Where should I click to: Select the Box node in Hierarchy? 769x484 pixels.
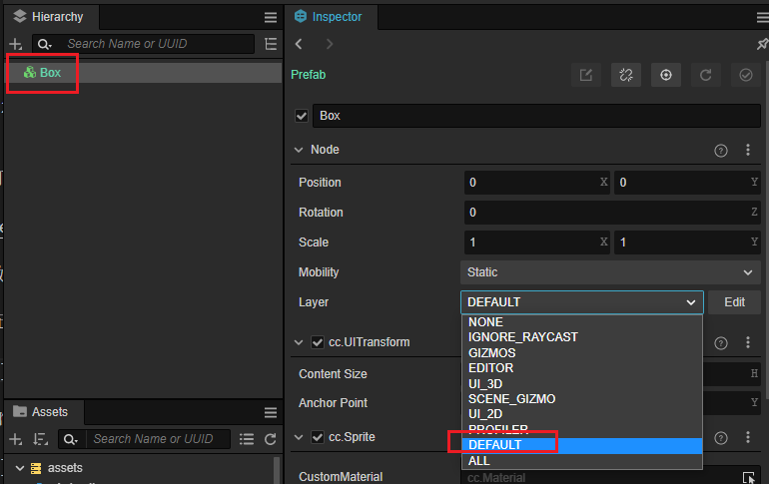50,73
